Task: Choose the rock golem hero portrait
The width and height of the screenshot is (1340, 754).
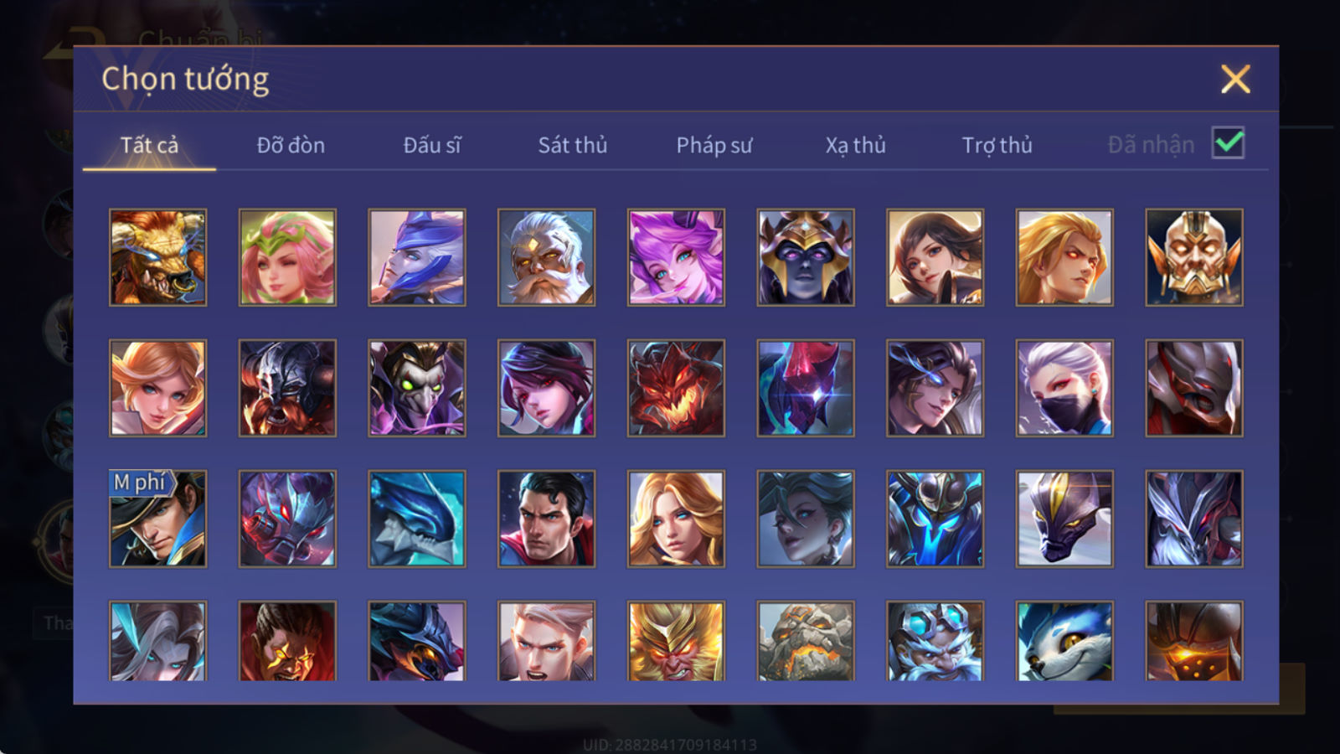Action: 806,640
